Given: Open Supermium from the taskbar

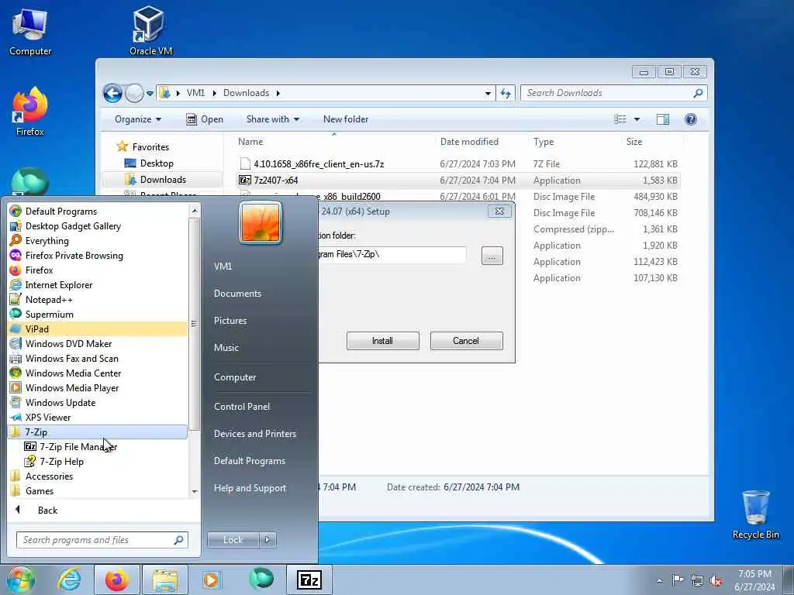Looking at the screenshot, I should pos(261,579).
